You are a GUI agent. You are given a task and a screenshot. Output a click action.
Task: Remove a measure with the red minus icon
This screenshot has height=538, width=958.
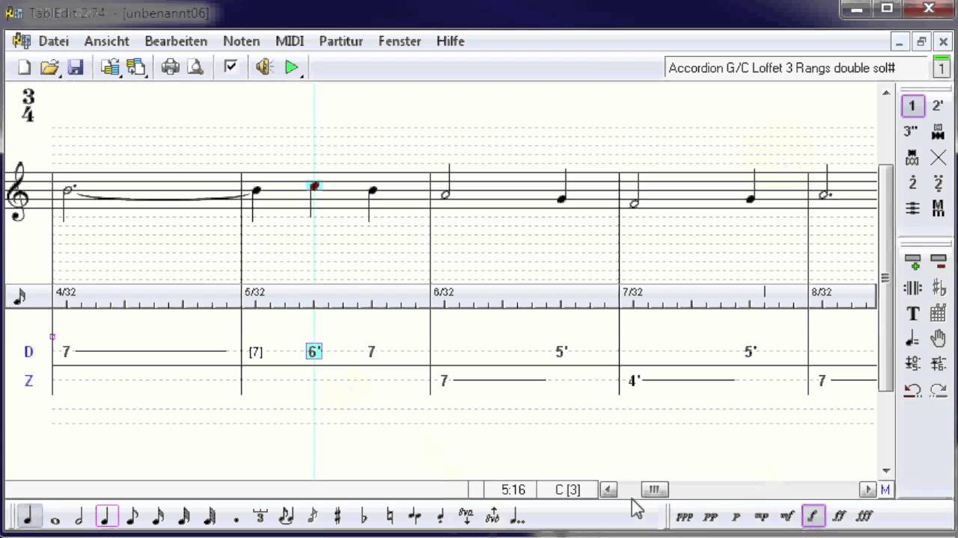[938, 262]
